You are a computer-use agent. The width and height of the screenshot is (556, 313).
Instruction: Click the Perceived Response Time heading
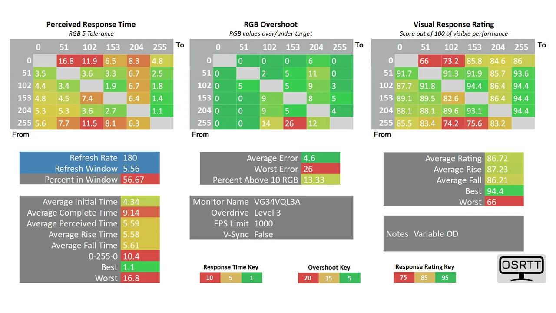[91, 24]
